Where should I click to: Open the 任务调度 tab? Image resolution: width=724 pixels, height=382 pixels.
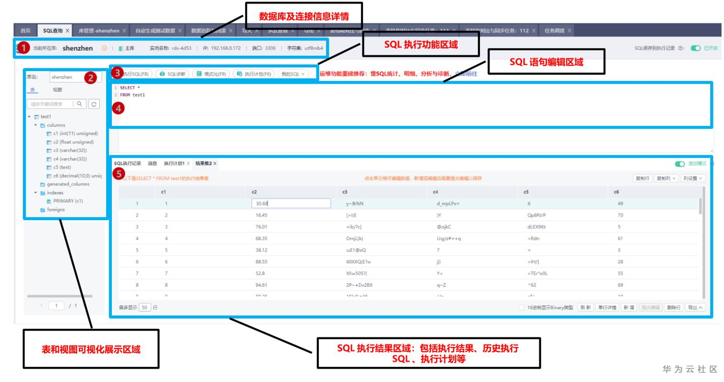click(554, 31)
